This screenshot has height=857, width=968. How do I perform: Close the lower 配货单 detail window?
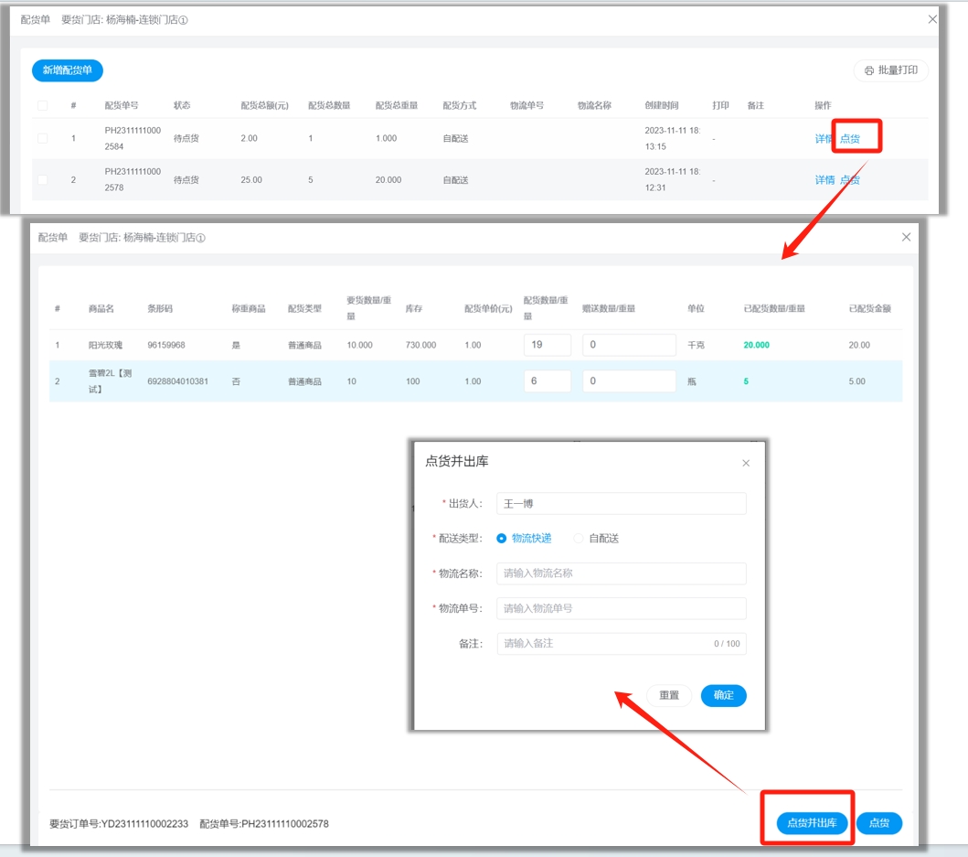tap(906, 237)
